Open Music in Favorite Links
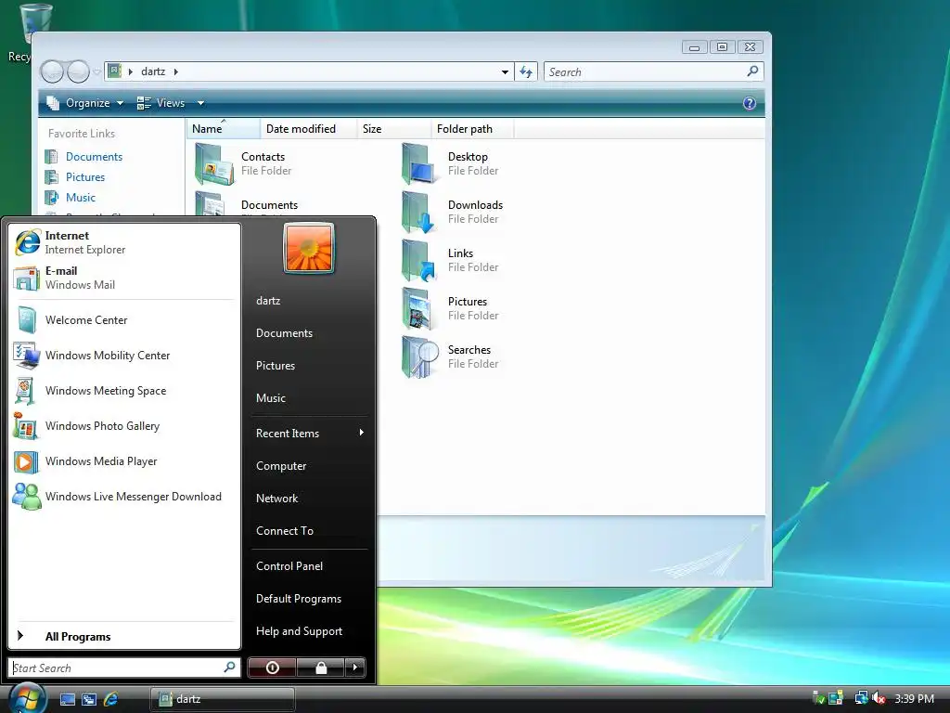 (80, 198)
